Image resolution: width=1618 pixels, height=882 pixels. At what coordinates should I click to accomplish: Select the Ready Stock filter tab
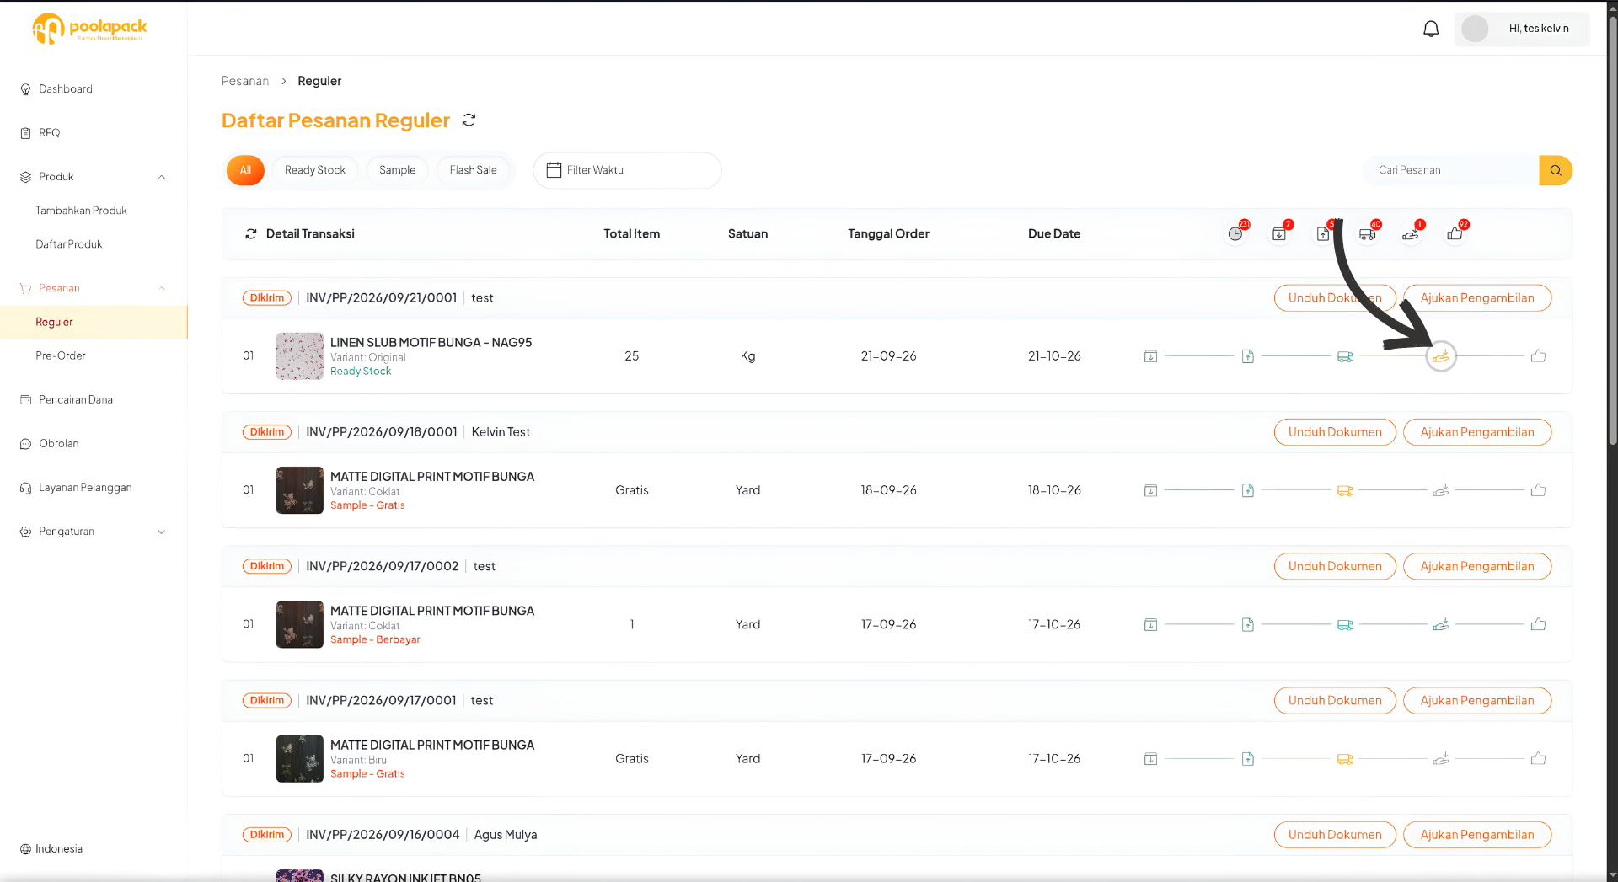315,170
